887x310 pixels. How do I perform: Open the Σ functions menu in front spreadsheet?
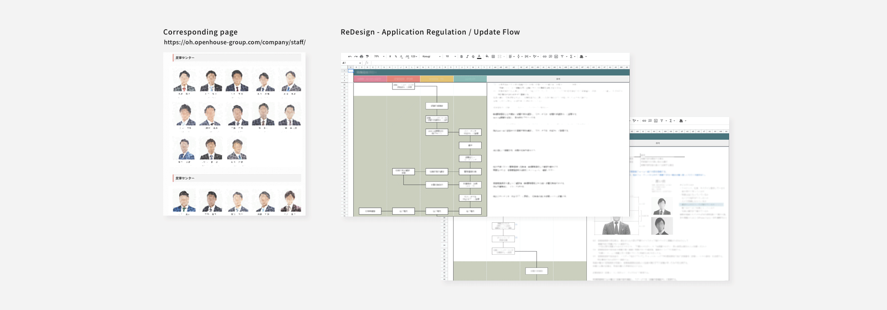coord(571,57)
